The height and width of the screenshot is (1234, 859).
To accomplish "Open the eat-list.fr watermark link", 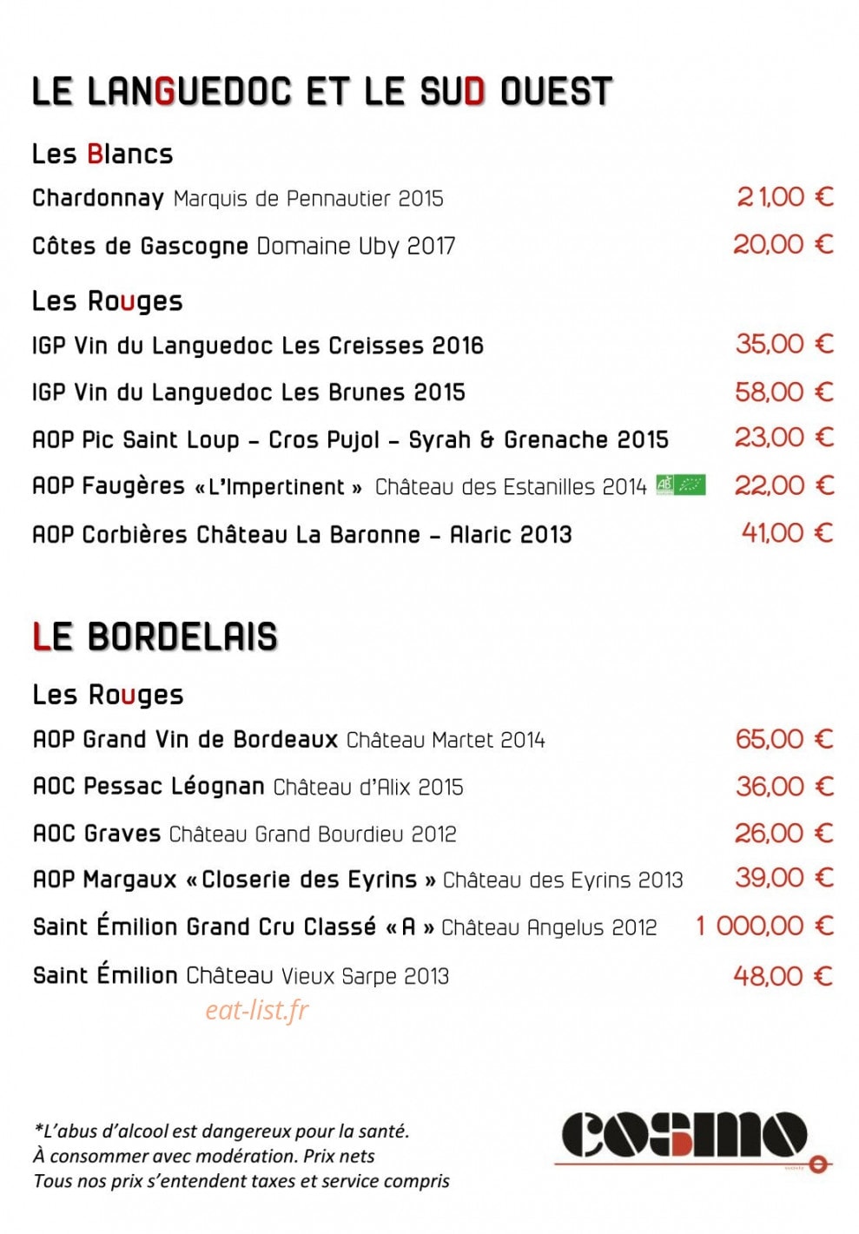I will 257,1010.
